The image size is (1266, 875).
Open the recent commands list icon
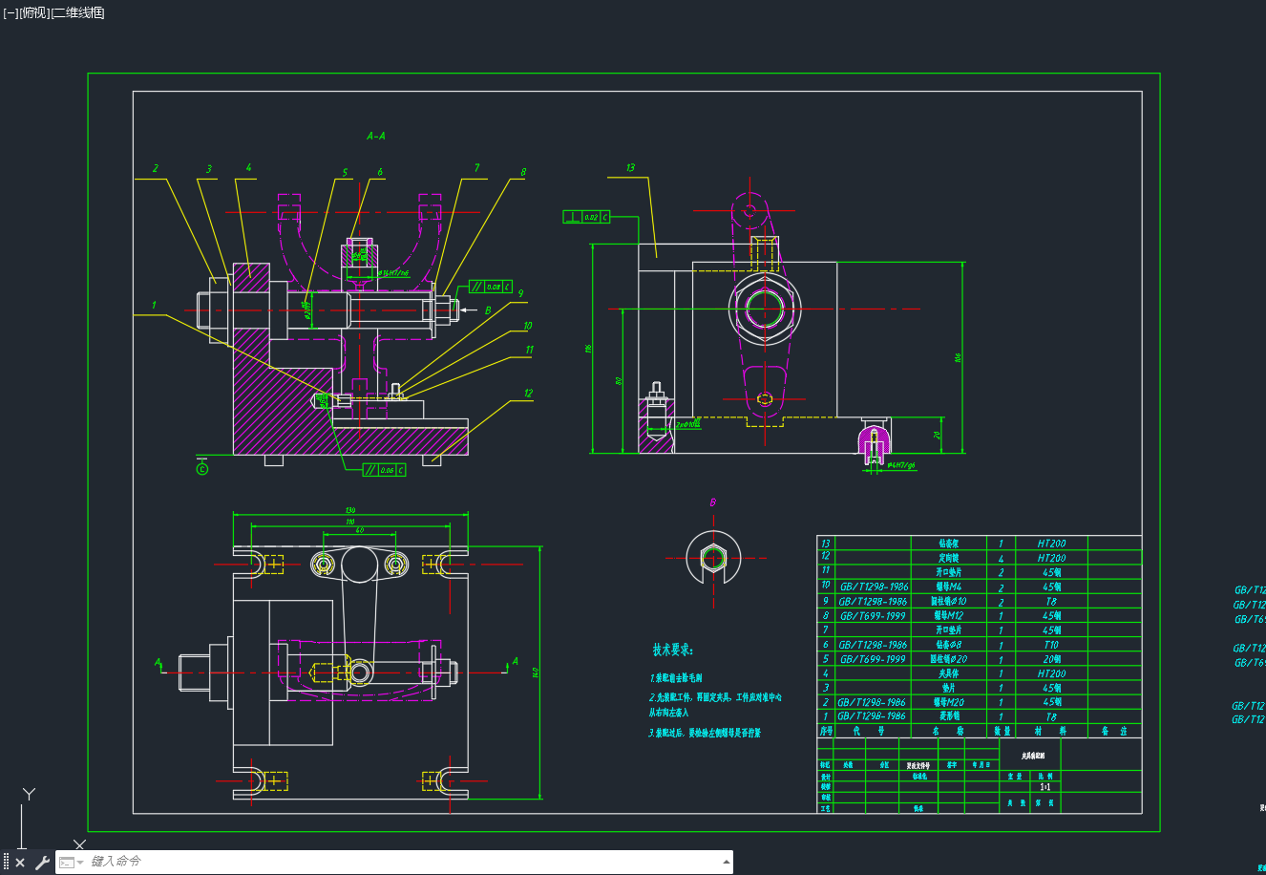tap(72, 863)
